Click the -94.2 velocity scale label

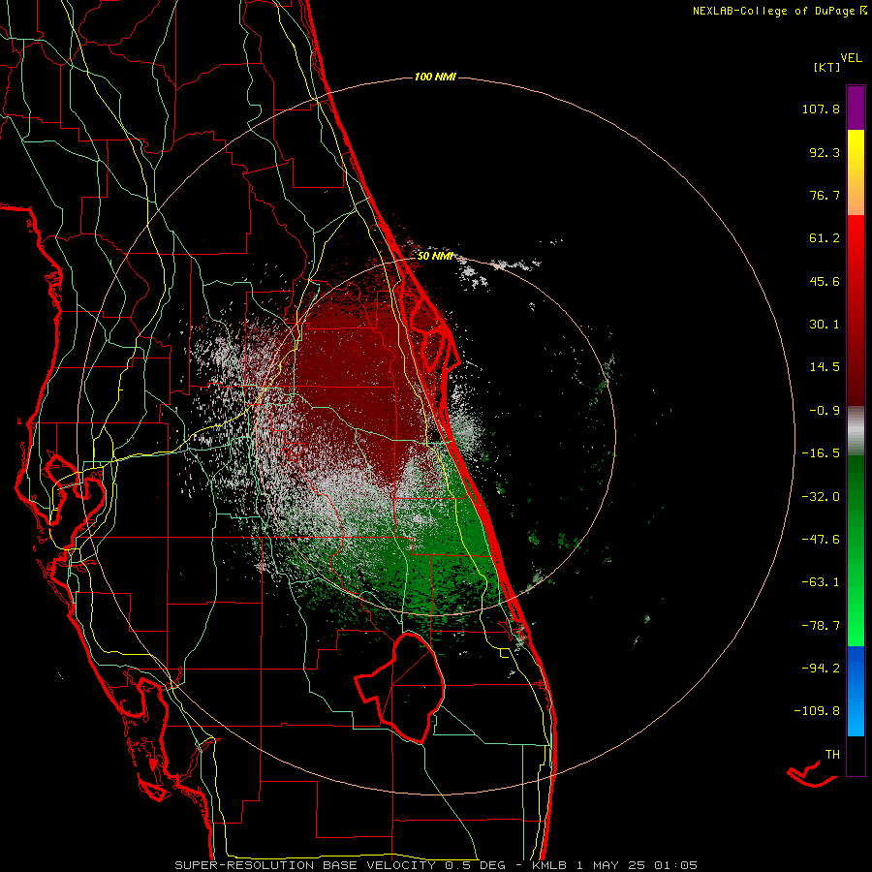(821, 668)
